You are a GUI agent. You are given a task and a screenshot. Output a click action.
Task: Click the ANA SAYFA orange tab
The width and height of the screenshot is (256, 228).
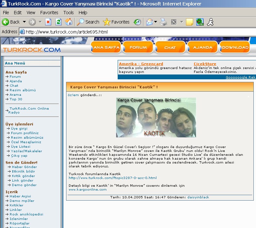click(106, 47)
